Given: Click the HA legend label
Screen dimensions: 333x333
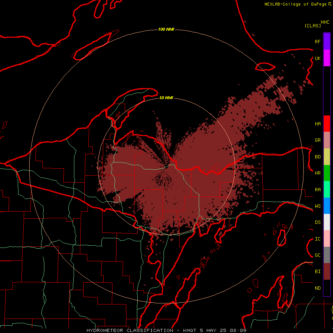Looking at the screenshot, I should point(318,124).
